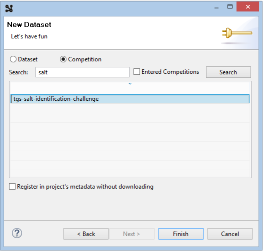This screenshot has width=263, height=251.
Task: Minimize the New Dataset window
Action: (x=216, y=7)
